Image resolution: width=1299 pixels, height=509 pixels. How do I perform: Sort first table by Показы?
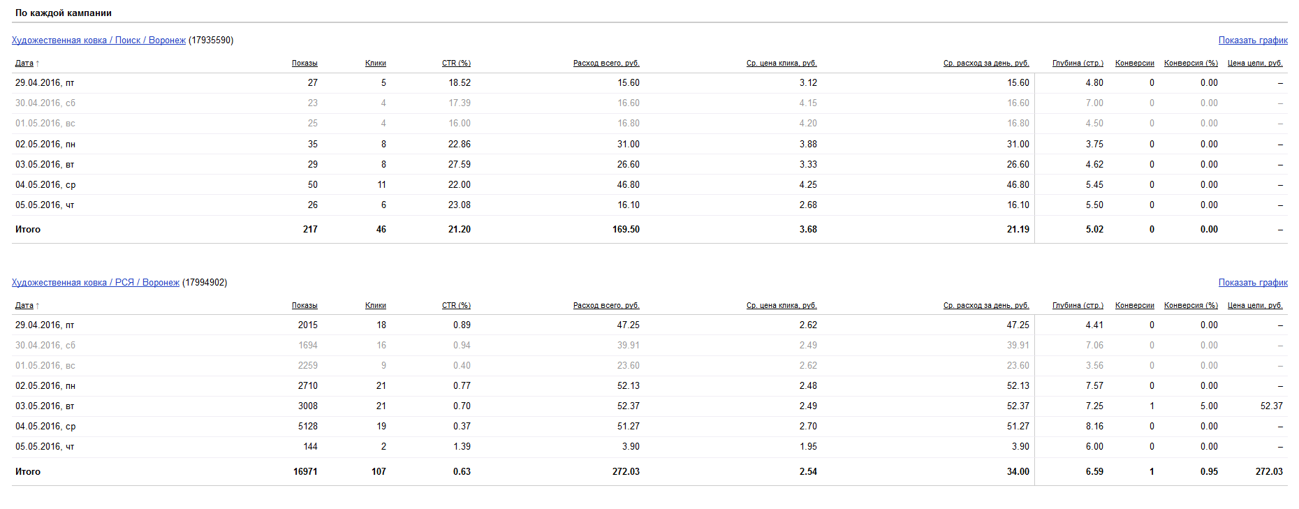[x=304, y=64]
